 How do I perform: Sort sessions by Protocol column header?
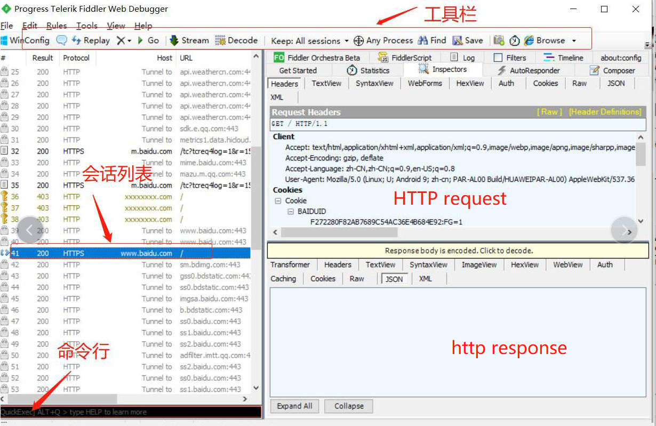76,58
